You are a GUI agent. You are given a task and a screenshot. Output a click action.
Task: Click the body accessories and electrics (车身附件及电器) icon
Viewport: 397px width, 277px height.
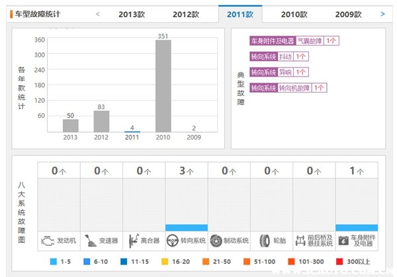(x=343, y=241)
